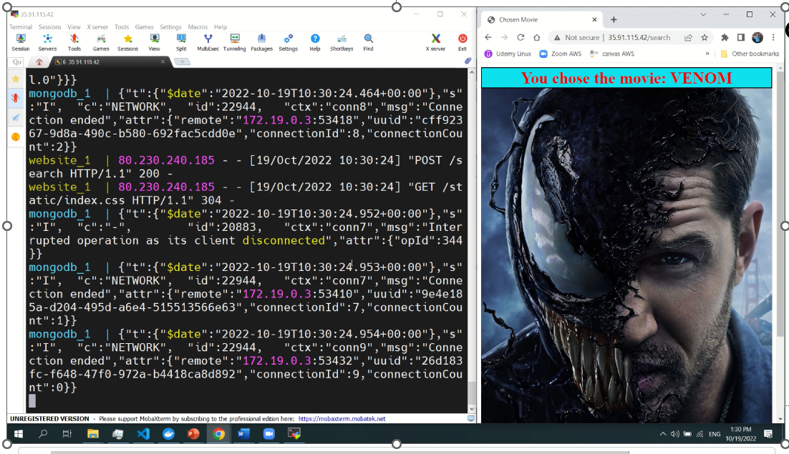Open the Terminal menu in MobaXterm
The height and width of the screenshot is (454, 789).
(x=20, y=26)
